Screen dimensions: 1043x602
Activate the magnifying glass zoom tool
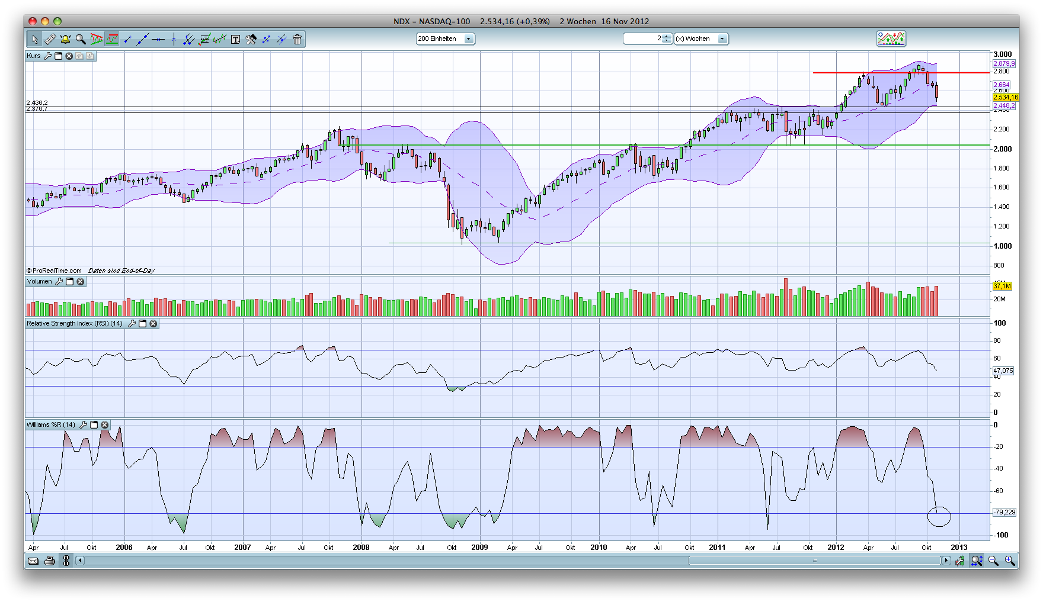pyautogui.click(x=81, y=39)
